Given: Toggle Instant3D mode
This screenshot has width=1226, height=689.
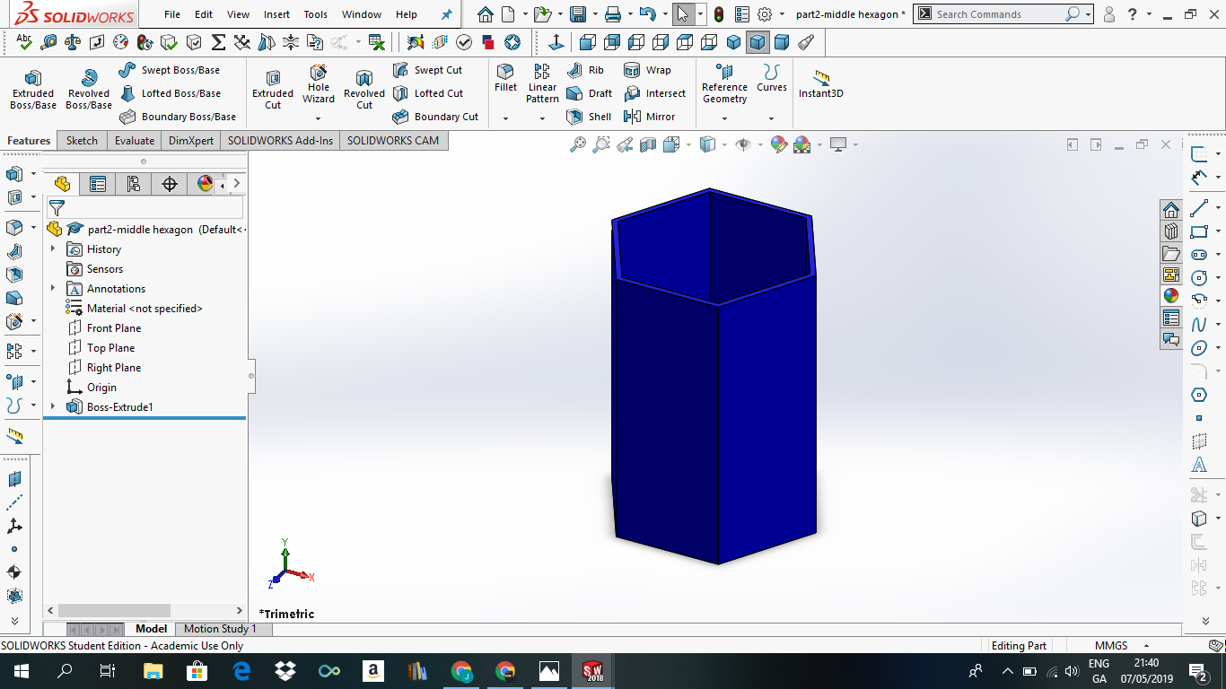Looking at the screenshot, I should (x=821, y=83).
